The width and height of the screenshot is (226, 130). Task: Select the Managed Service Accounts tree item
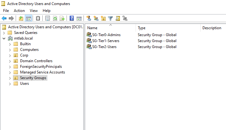[42, 72]
